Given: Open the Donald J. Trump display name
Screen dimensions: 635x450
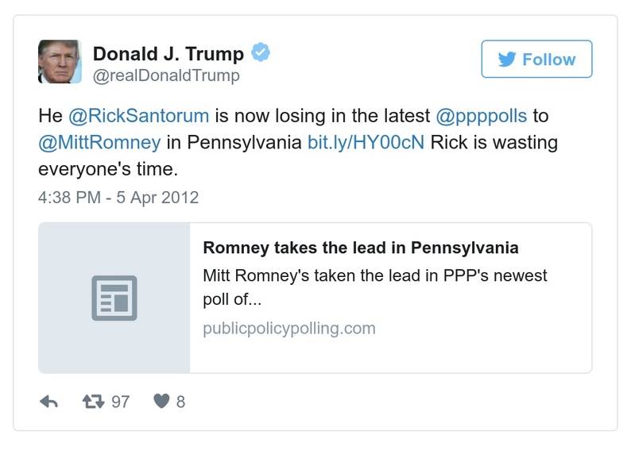Looking at the screenshot, I should click(168, 54).
